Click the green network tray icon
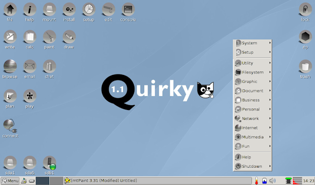Image resolution: width=315 pixels, height=185 pixels. (x=288, y=181)
